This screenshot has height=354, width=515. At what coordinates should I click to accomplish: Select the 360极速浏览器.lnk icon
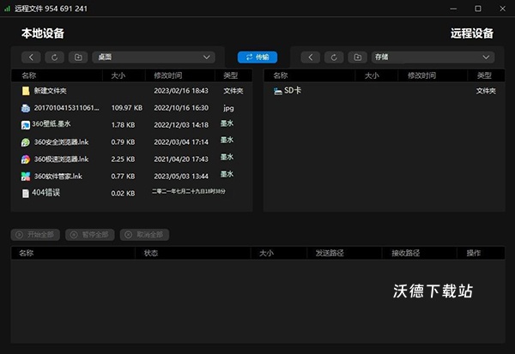pos(26,159)
